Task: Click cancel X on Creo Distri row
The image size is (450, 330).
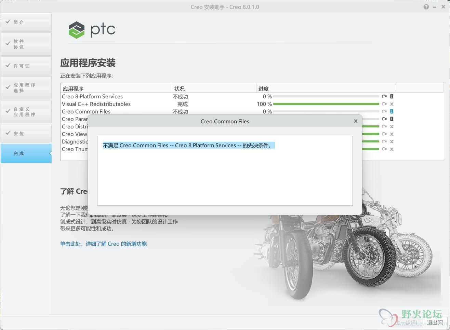Action: pyautogui.click(x=392, y=126)
